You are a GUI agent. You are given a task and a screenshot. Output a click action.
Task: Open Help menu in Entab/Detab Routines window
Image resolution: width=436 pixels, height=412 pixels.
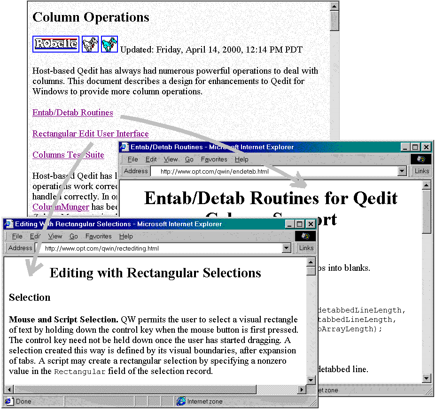[x=241, y=160]
